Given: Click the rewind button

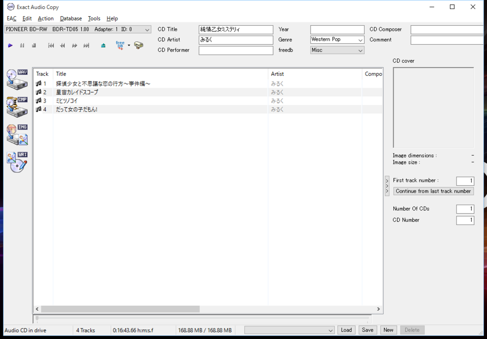Looking at the screenshot, I should click(x=63, y=46).
